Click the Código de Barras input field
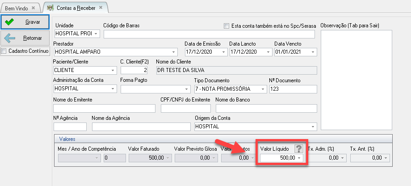Screen dimensions: 411x186 [209, 34]
